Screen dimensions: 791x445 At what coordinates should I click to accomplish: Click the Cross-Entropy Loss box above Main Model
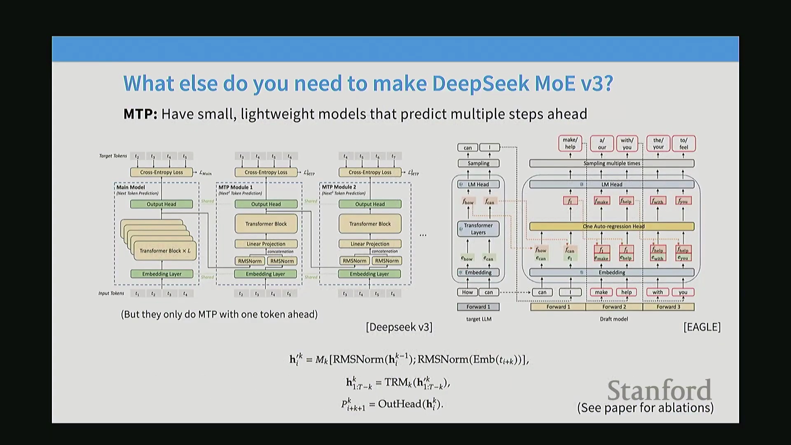pos(161,172)
